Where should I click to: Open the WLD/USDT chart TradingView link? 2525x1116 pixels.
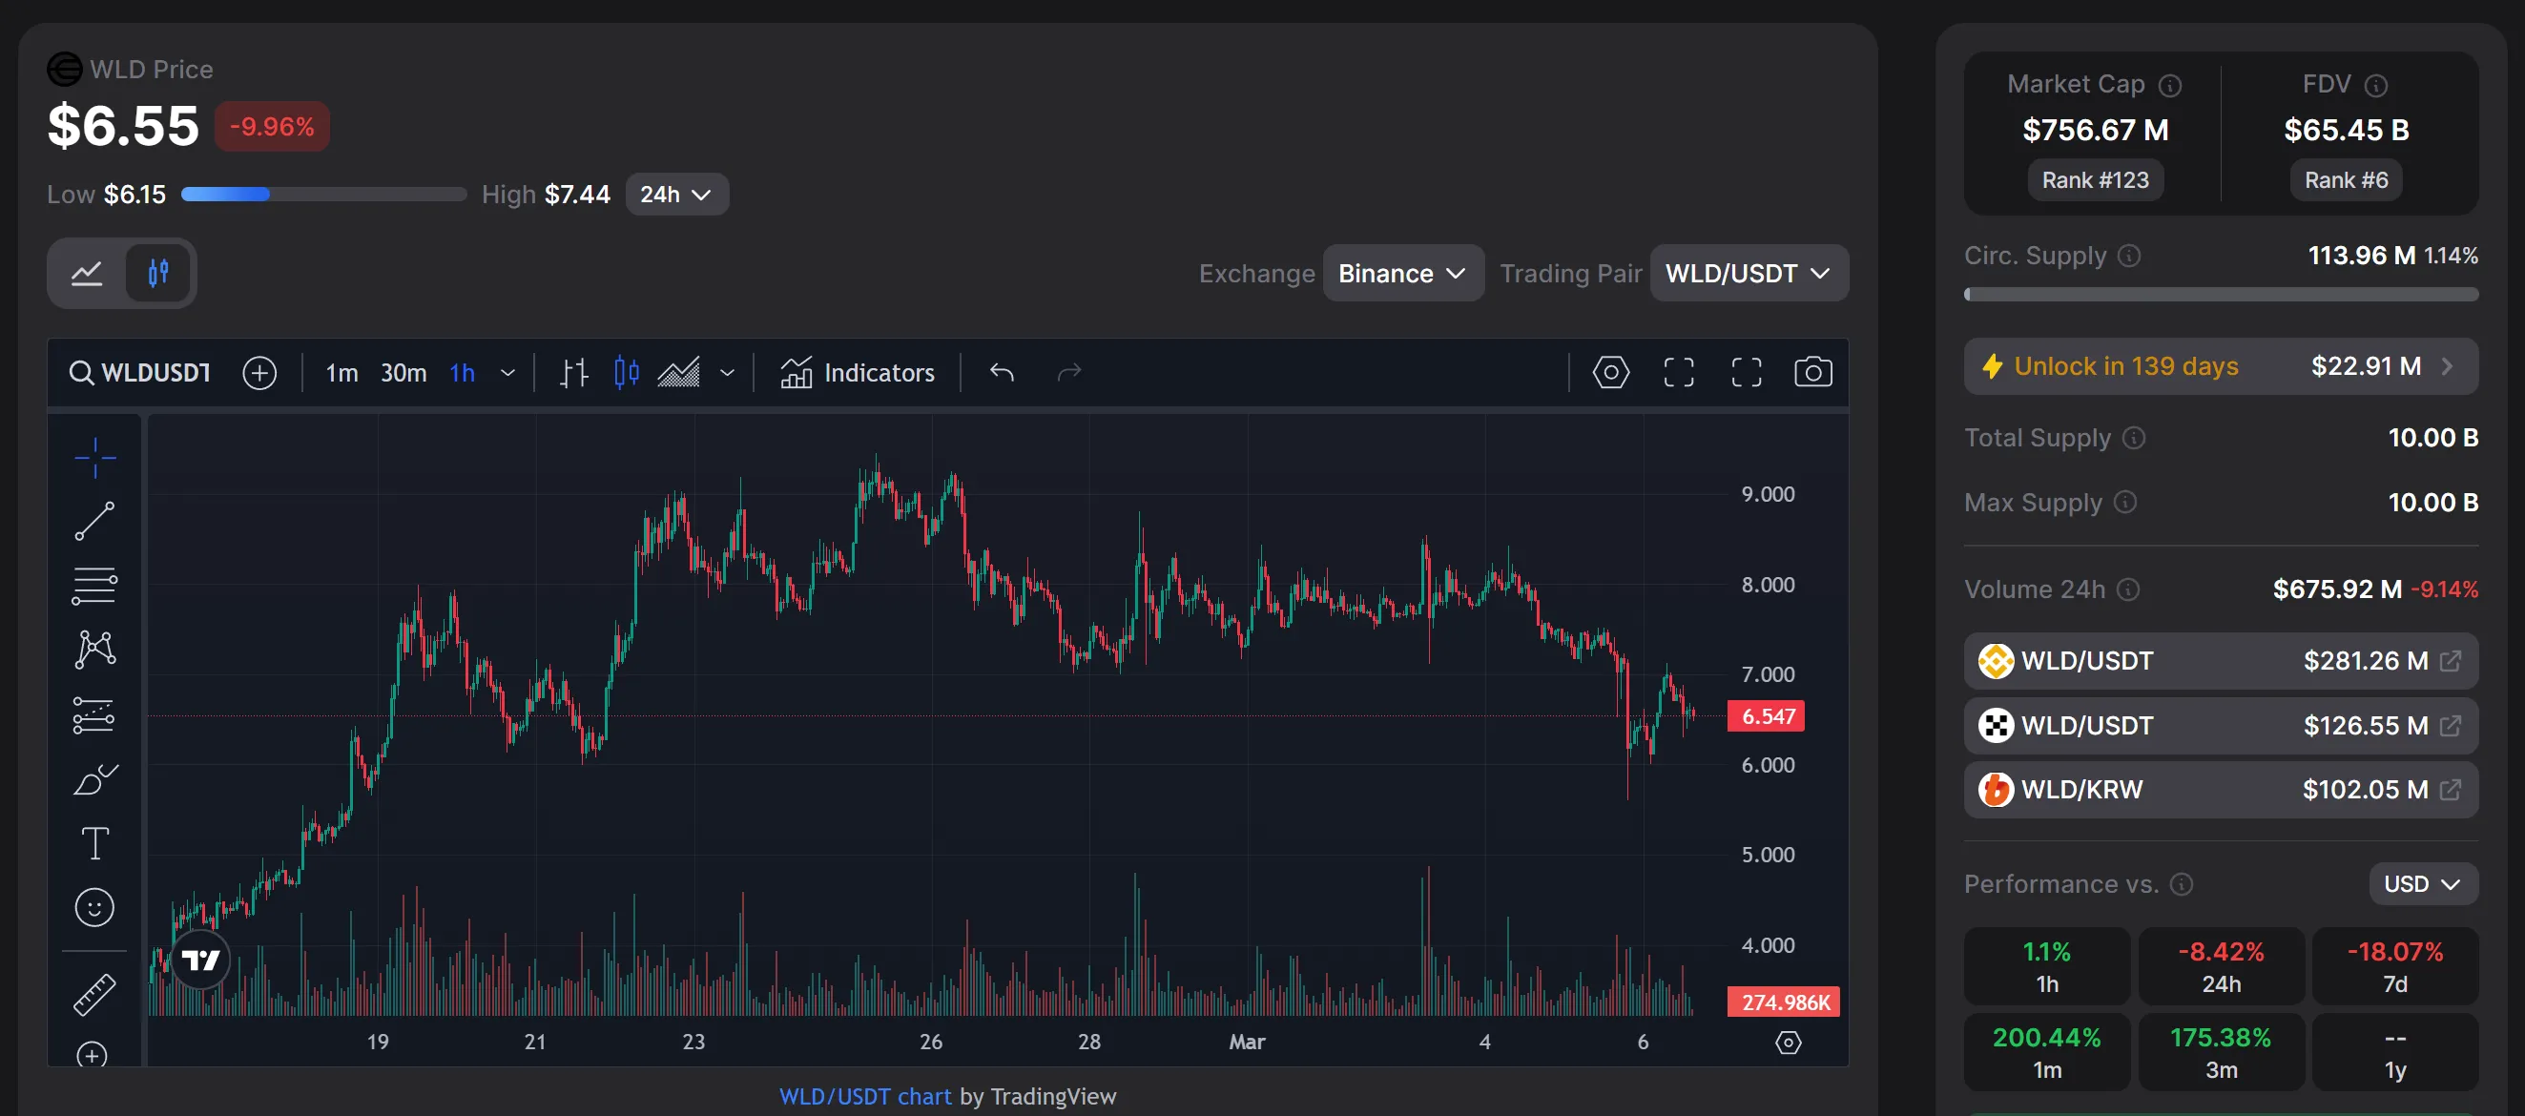point(864,1096)
